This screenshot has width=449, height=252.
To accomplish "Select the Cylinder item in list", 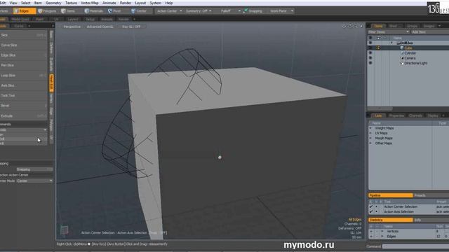I will click(410, 53).
